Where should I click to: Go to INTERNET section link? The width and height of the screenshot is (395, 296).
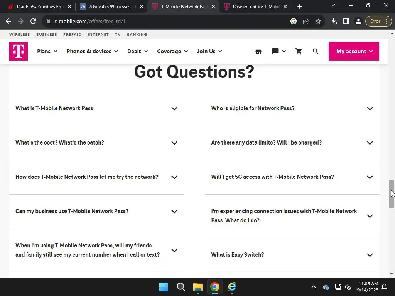point(98,34)
